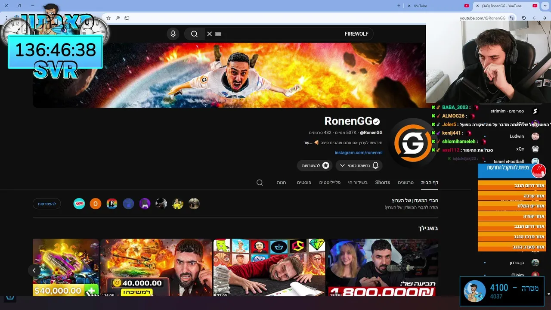Click the YouTube search magnifier button
The width and height of the screenshot is (551, 310).
pyautogui.click(x=194, y=34)
